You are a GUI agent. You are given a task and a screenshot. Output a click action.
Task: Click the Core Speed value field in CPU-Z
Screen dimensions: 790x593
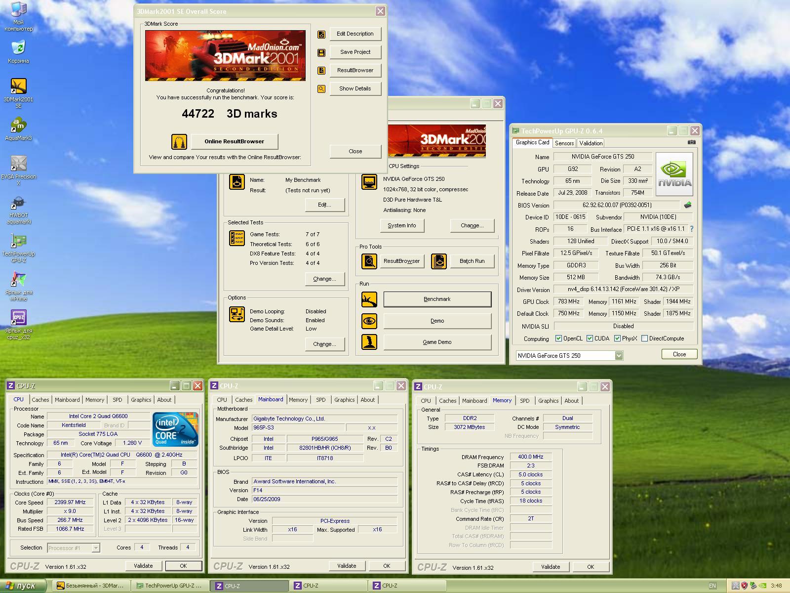click(70, 502)
